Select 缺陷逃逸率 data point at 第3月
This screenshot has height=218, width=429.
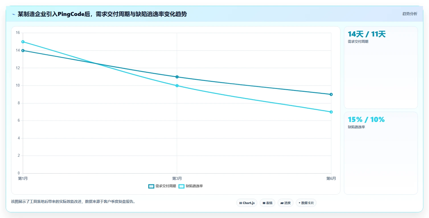point(177,86)
